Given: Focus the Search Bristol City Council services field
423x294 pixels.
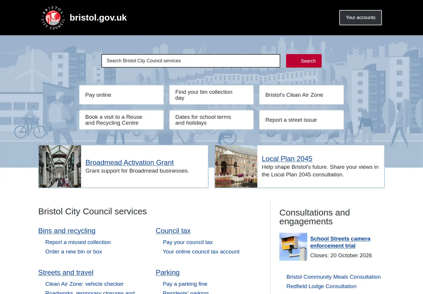Looking at the screenshot, I should coord(191,61).
